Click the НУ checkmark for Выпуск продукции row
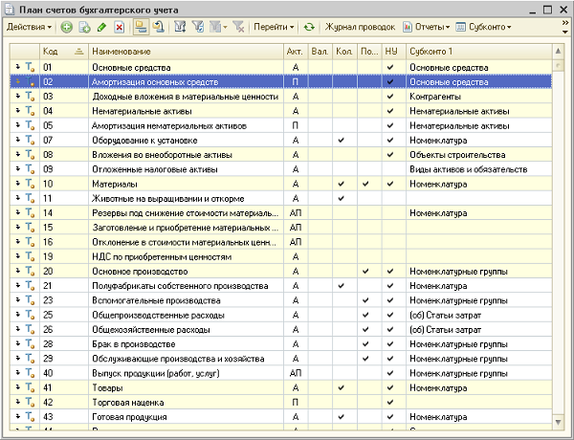The height and width of the screenshot is (440, 574). click(x=390, y=373)
